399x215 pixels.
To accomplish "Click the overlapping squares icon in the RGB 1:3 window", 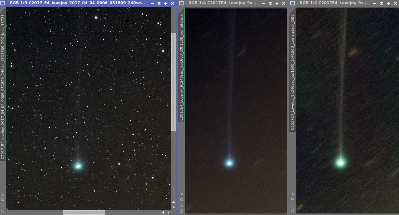I will point(3,205).
